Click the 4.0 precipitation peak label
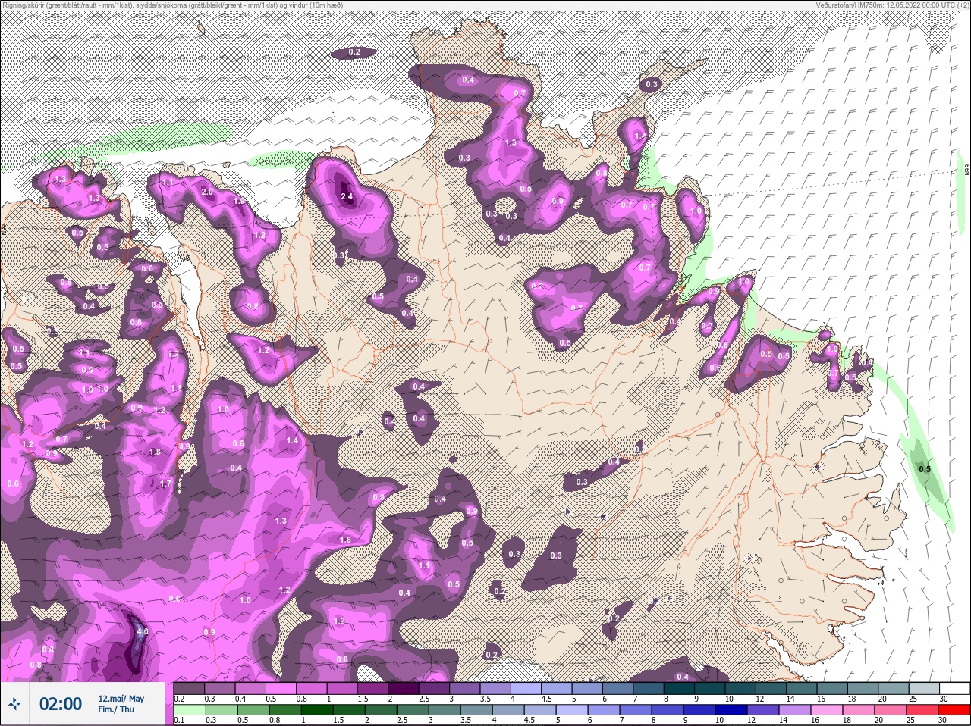Screen dimensions: 971x726 click(142, 631)
